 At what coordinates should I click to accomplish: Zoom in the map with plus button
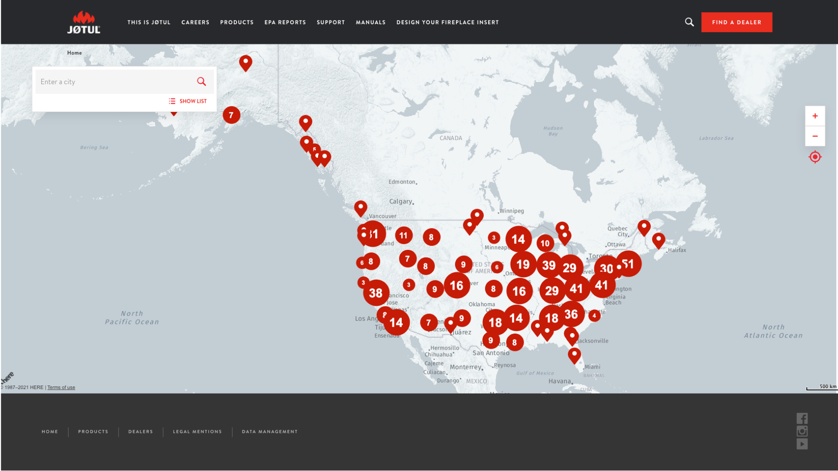point(815,116)
